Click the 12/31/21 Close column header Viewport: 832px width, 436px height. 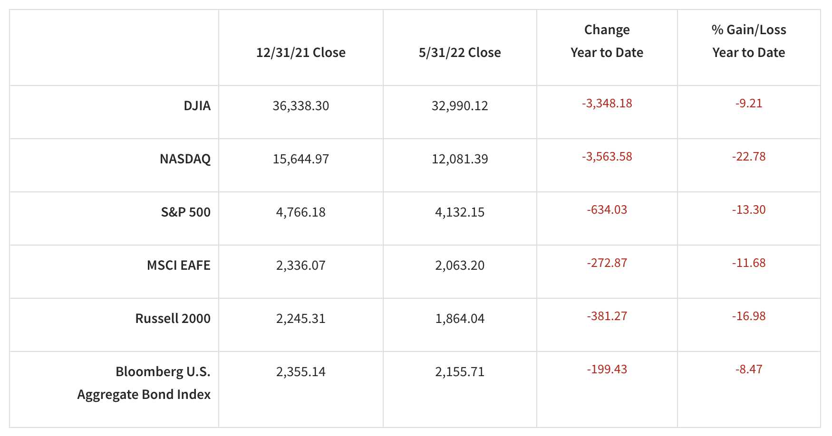pyautogui.click(x=300, y=52)
